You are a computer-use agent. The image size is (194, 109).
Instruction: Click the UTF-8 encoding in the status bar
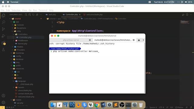(161, 107)
